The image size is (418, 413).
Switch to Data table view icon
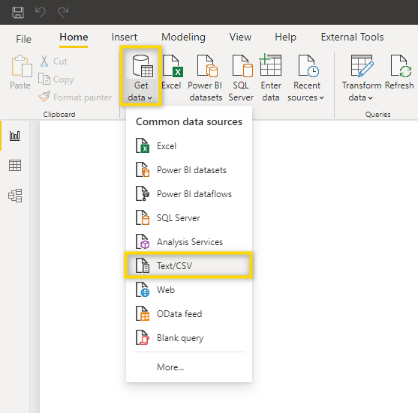15,166
